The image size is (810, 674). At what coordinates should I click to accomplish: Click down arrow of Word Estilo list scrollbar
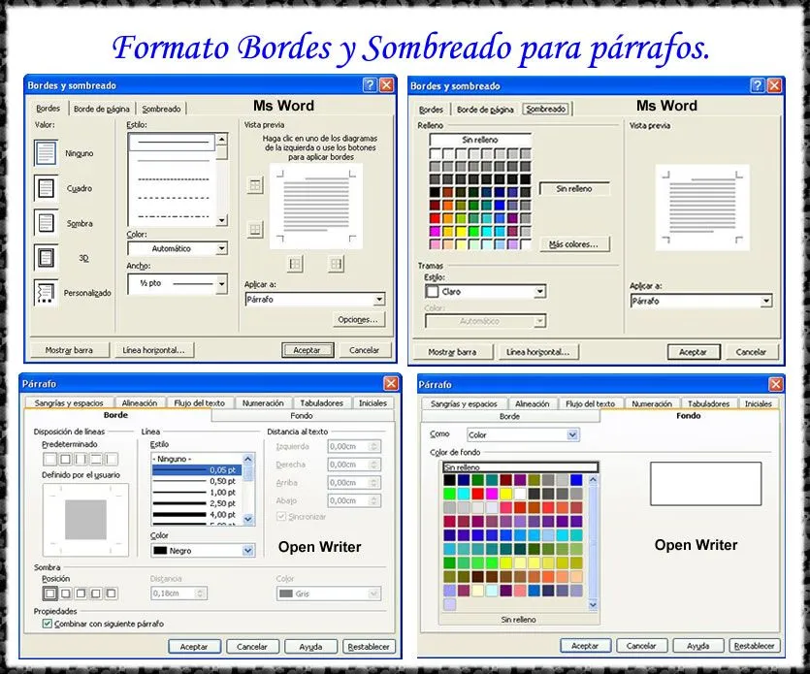(221, 220)
